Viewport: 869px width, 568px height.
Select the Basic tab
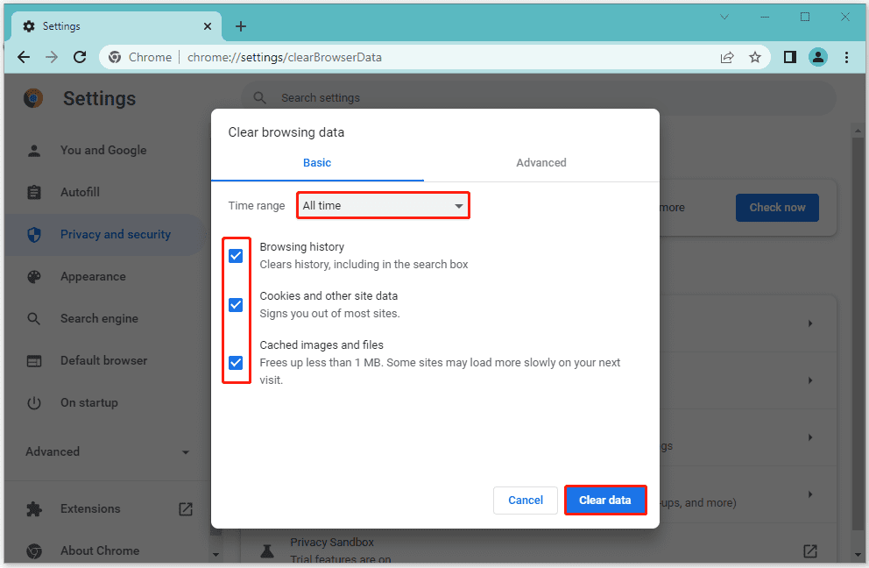317,163
